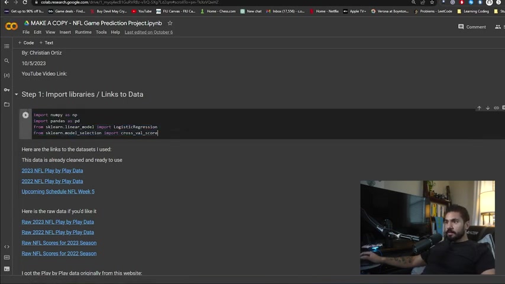Star the notebook title
505x284 pixels.
170,23
